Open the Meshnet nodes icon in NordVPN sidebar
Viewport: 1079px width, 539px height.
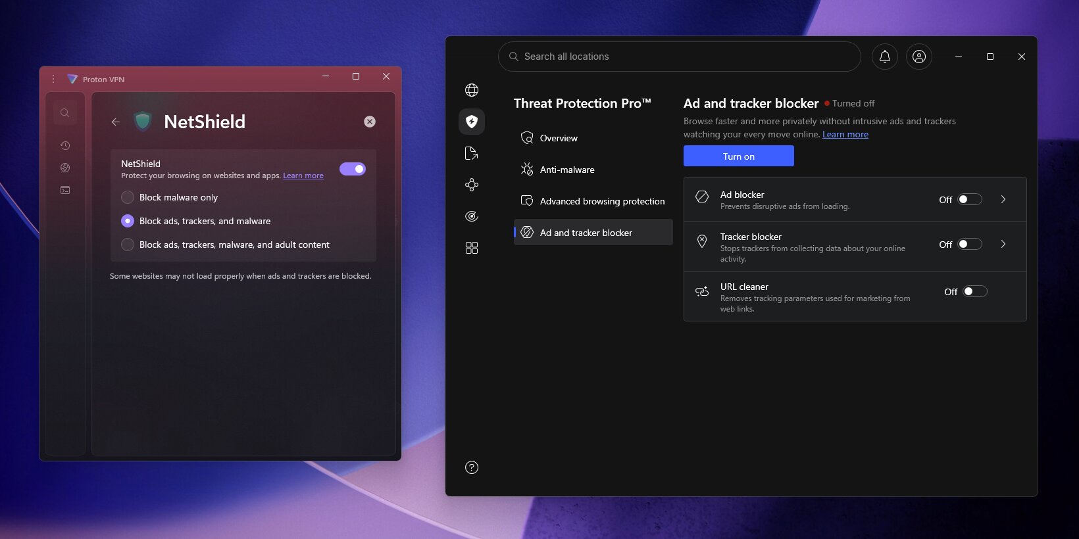pyautogui.click(x=472, y=185)
